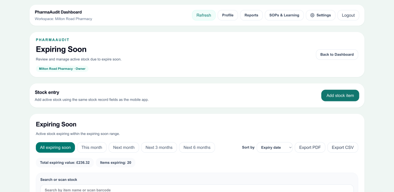Show stock expiring in Next 3 months
394x192 pixels.
(x=159, y=147)
